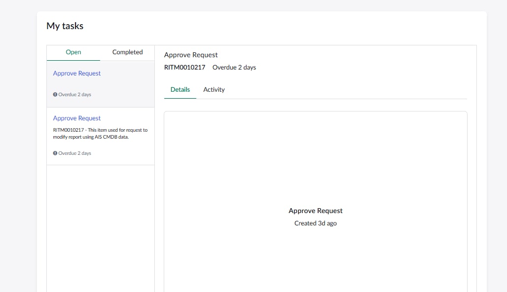The width and height of the screenshot is (507, 292).
Task: Switch to the Completed tasks tab
Action: [x=127, y=52]
